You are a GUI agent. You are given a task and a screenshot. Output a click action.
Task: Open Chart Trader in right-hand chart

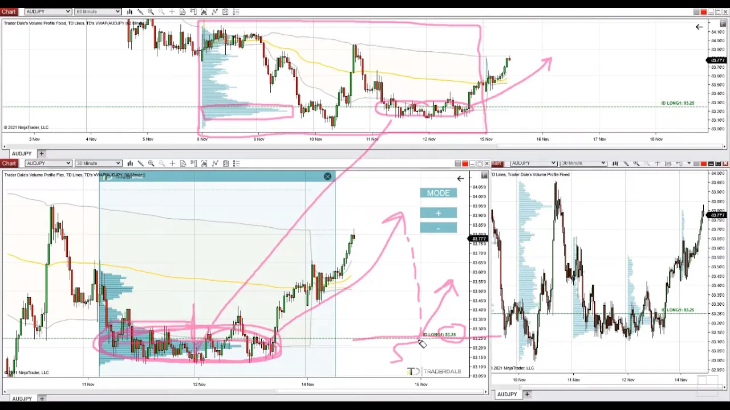point(679,163)
